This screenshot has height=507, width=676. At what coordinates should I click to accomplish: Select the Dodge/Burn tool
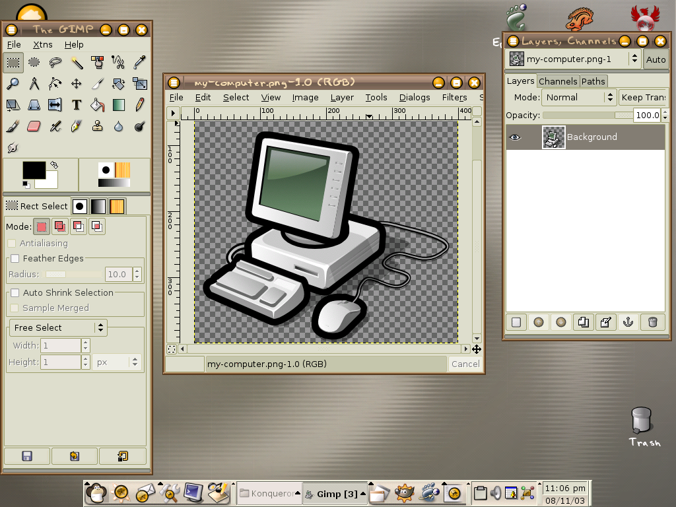tap(140, 126)
